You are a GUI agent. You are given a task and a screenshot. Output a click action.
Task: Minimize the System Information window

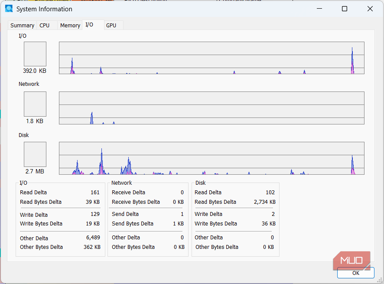pyautogui.click(x=319, y=9)
